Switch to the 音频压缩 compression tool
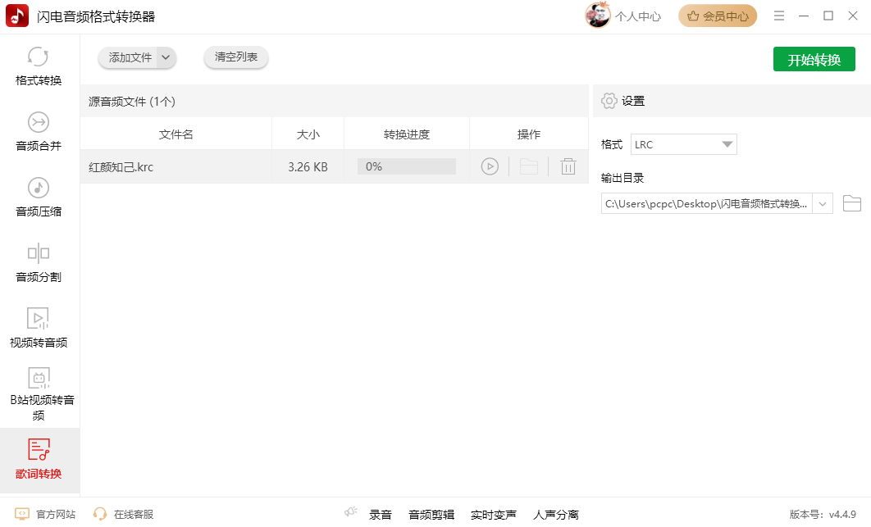871x527 pixels. (38, 197)
